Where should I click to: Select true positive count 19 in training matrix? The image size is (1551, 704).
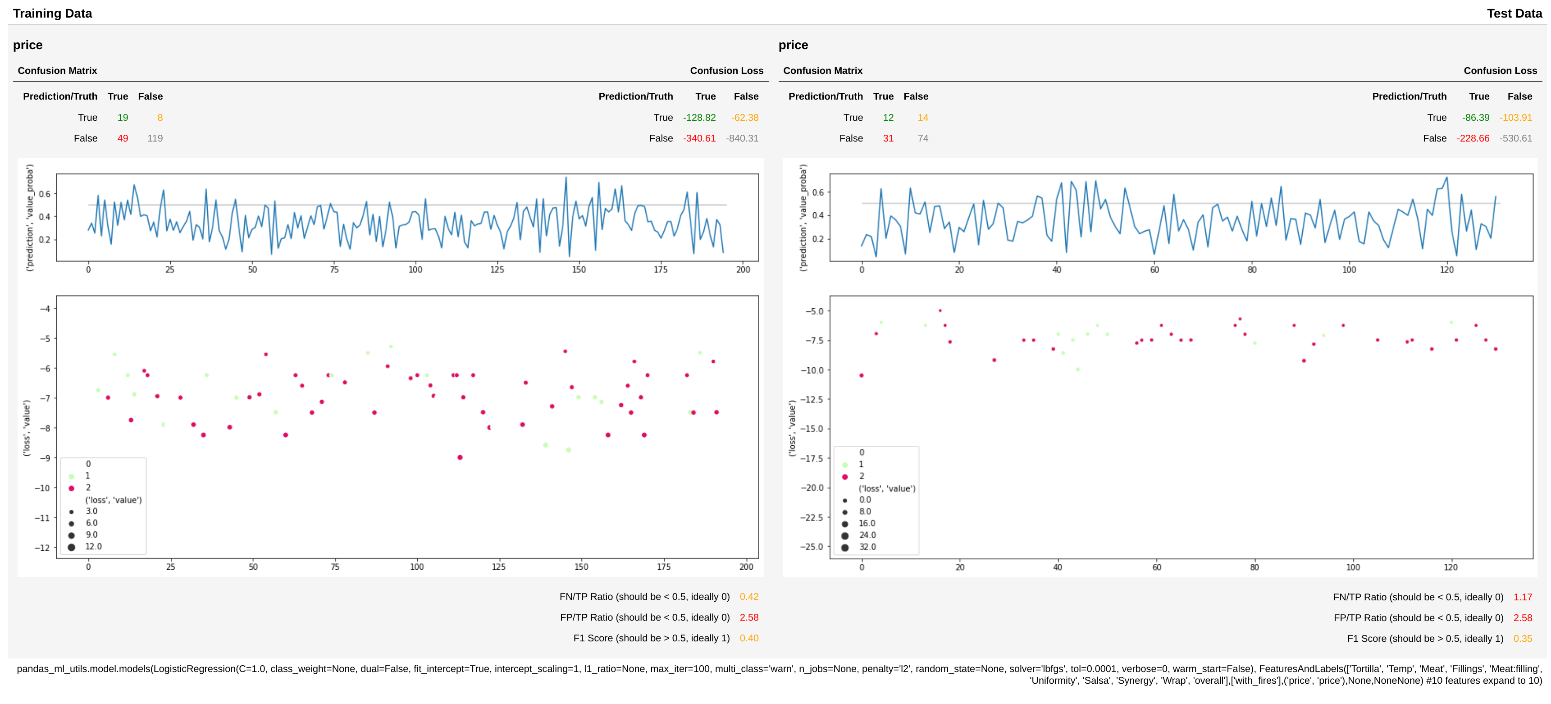click(123, 118)
